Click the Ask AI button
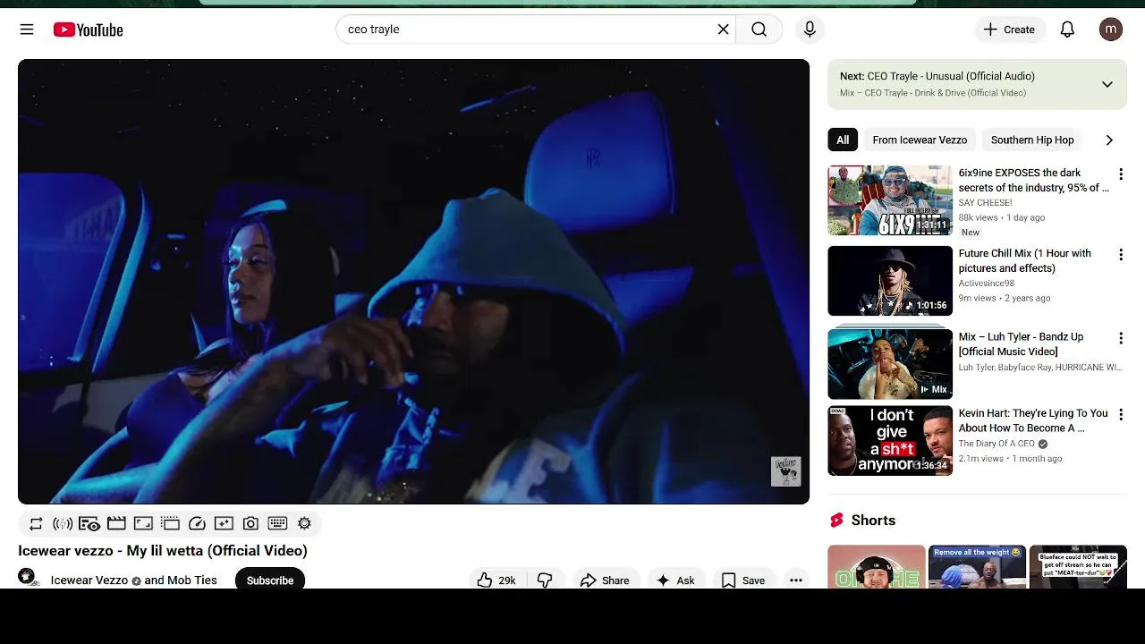This screenshot has height=644, width=1145. 675,580
